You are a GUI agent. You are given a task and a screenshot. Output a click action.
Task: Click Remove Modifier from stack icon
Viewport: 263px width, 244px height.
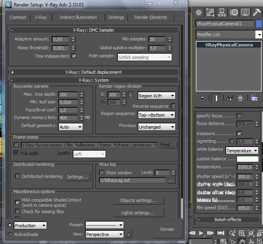(240, 98)
